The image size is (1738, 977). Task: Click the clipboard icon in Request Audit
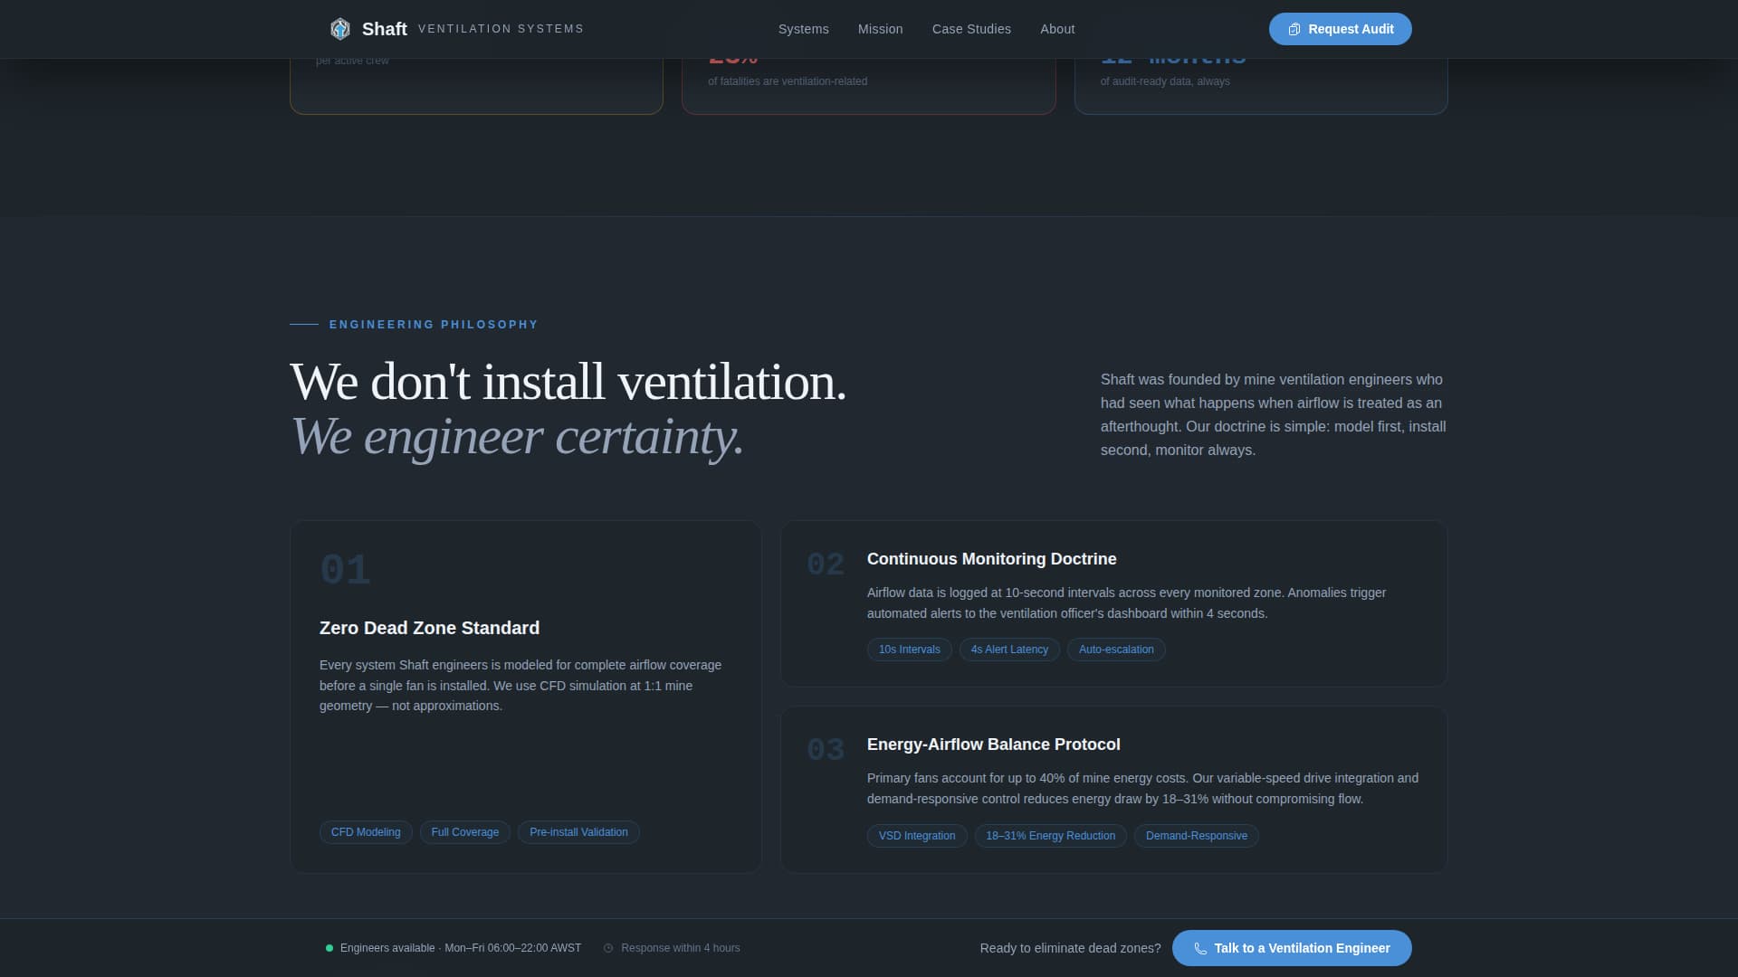[1294, 29]
